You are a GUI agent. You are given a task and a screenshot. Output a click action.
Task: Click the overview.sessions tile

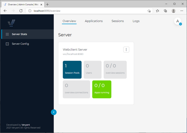[x=115, y=70]
